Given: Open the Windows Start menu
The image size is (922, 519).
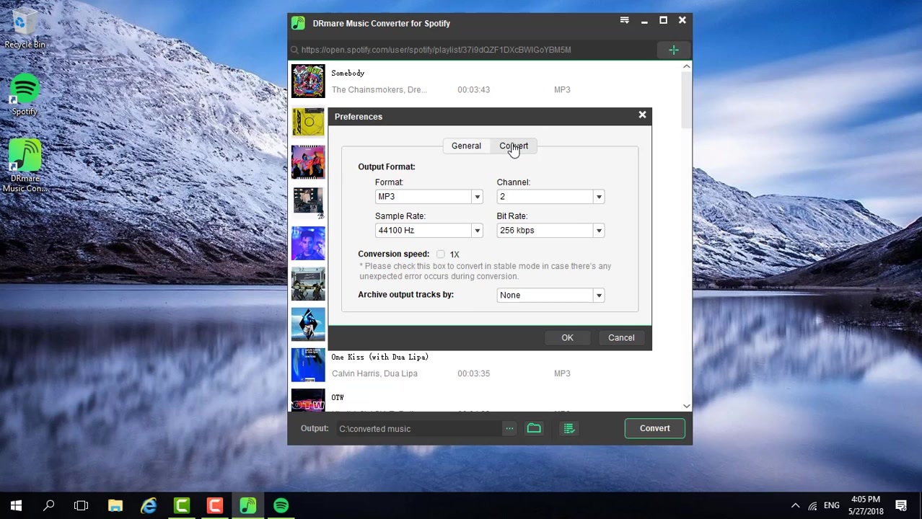Looking at the screenshot, I should [x=16, y=505].
